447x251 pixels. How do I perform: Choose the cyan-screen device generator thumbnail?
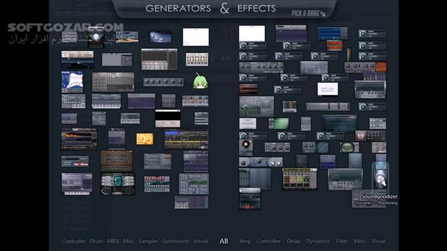(117, 183)
